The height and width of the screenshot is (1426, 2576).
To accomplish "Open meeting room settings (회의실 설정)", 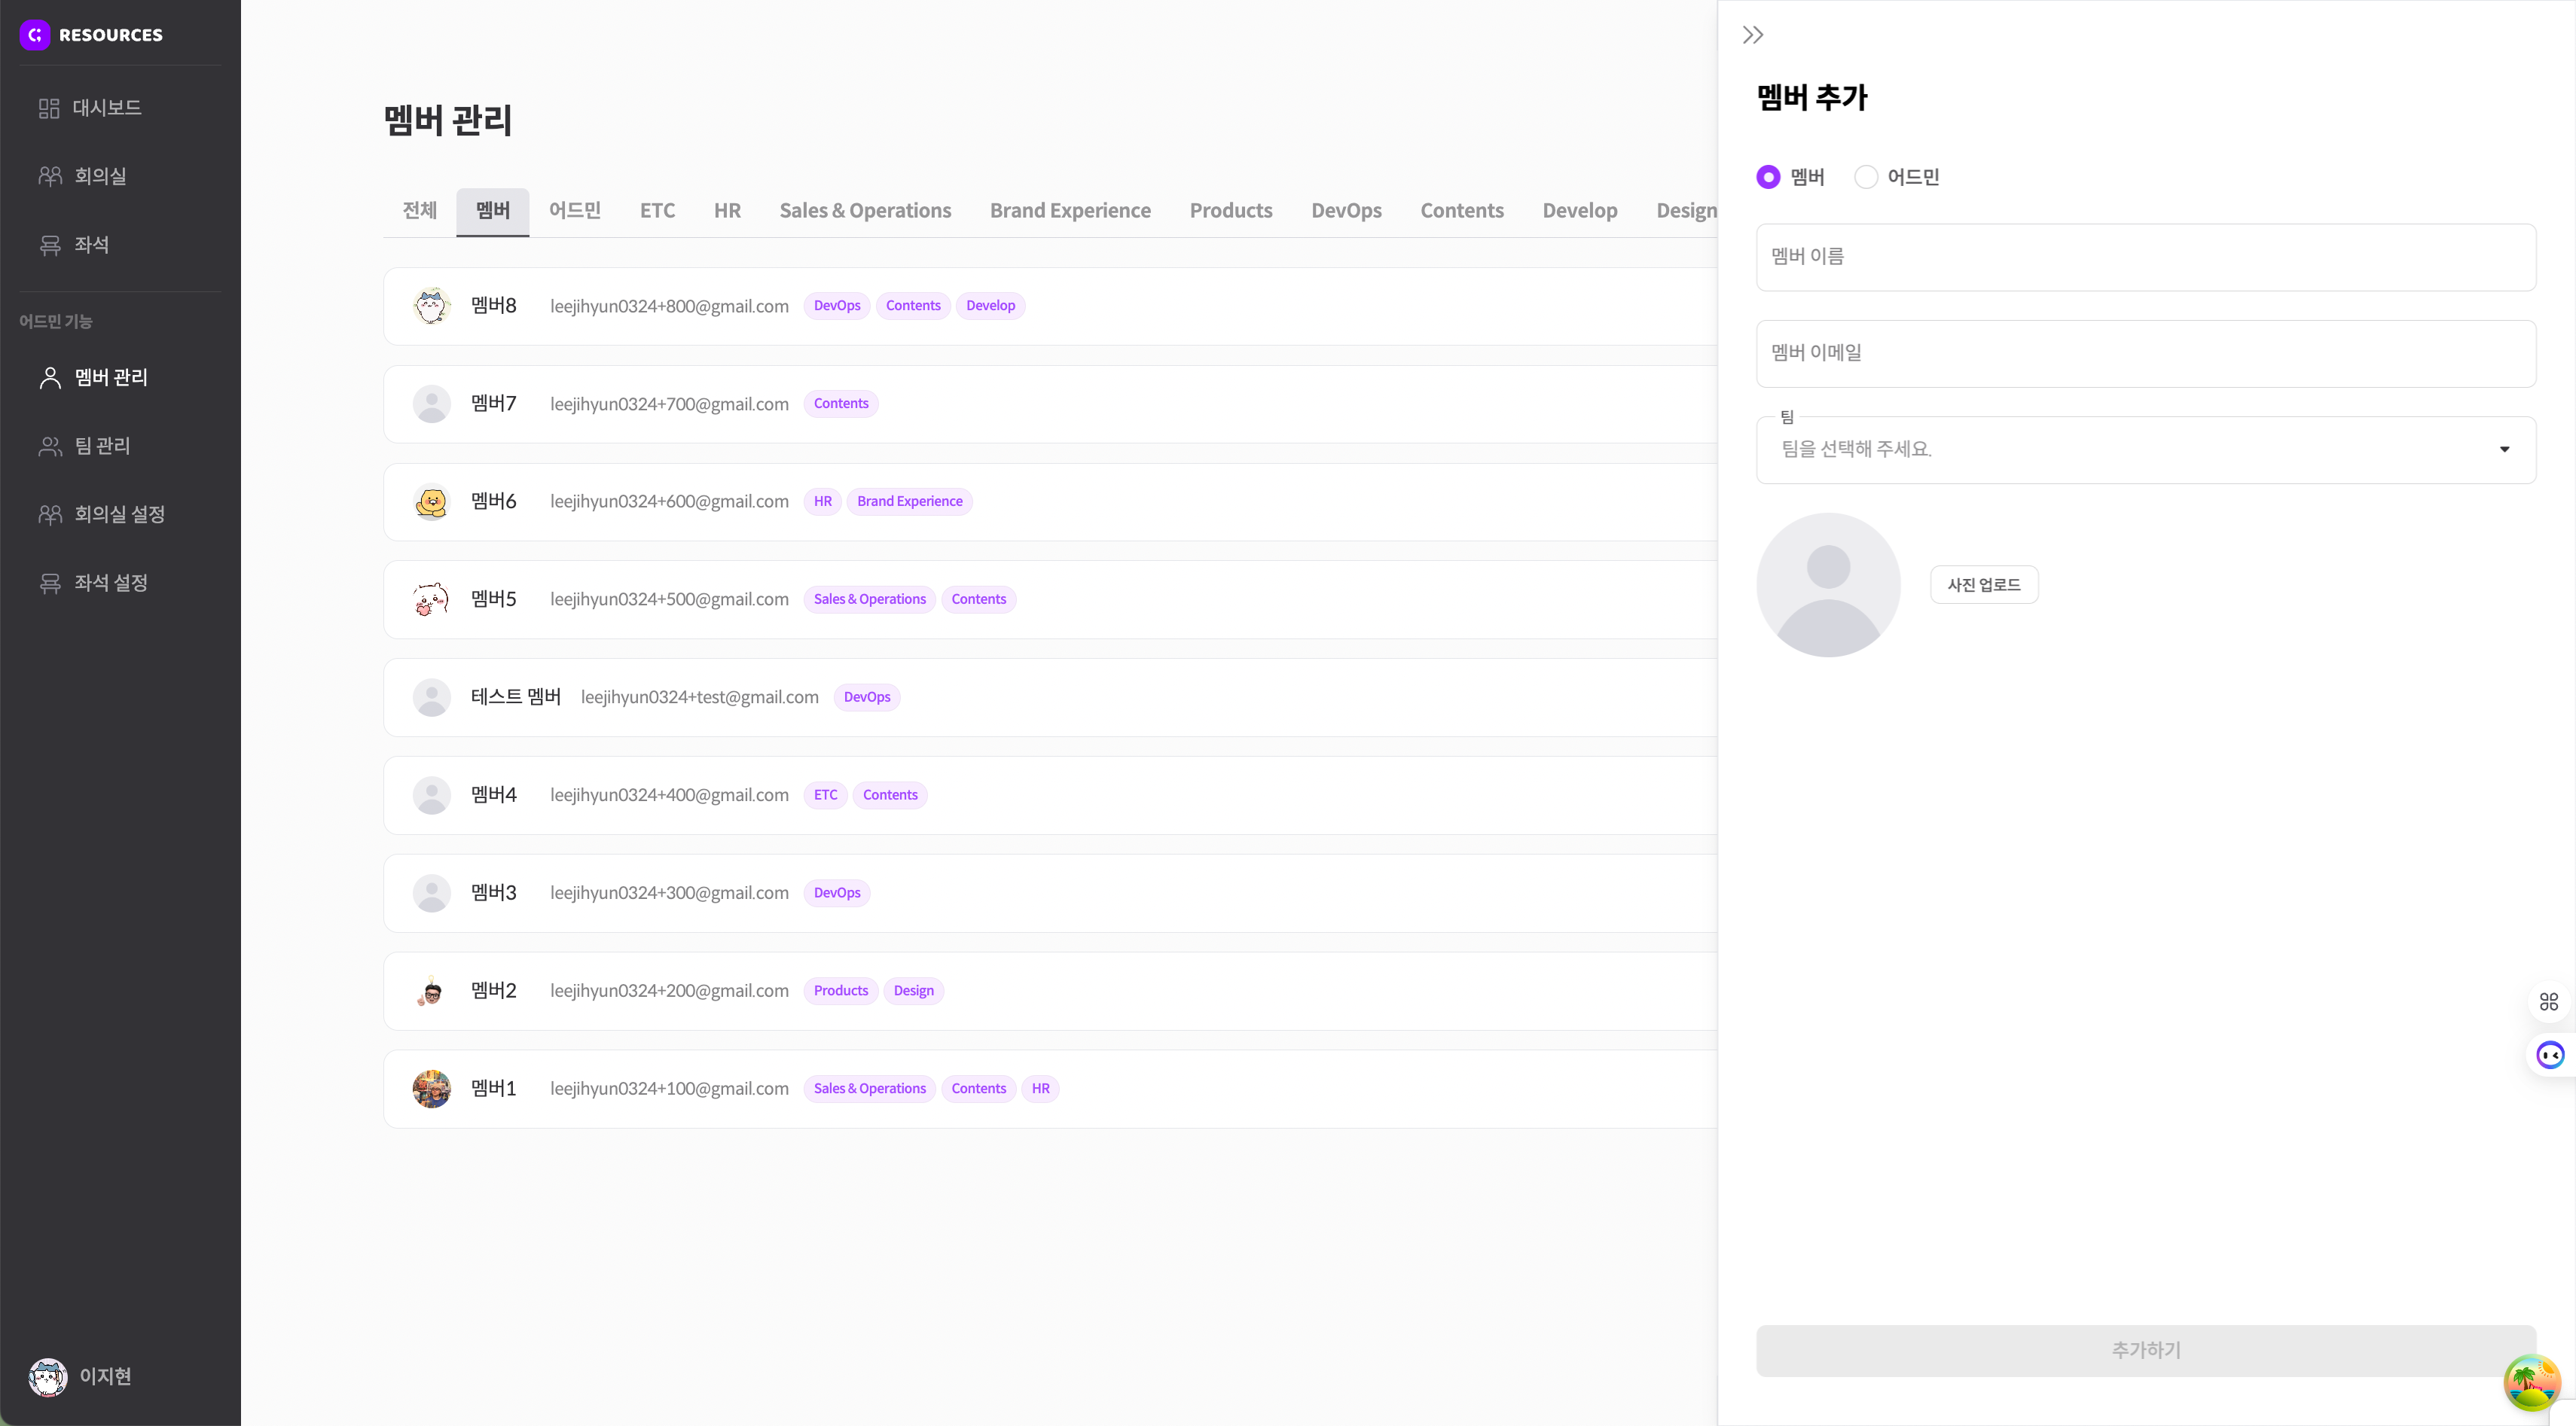I will [x=118, y=515].
